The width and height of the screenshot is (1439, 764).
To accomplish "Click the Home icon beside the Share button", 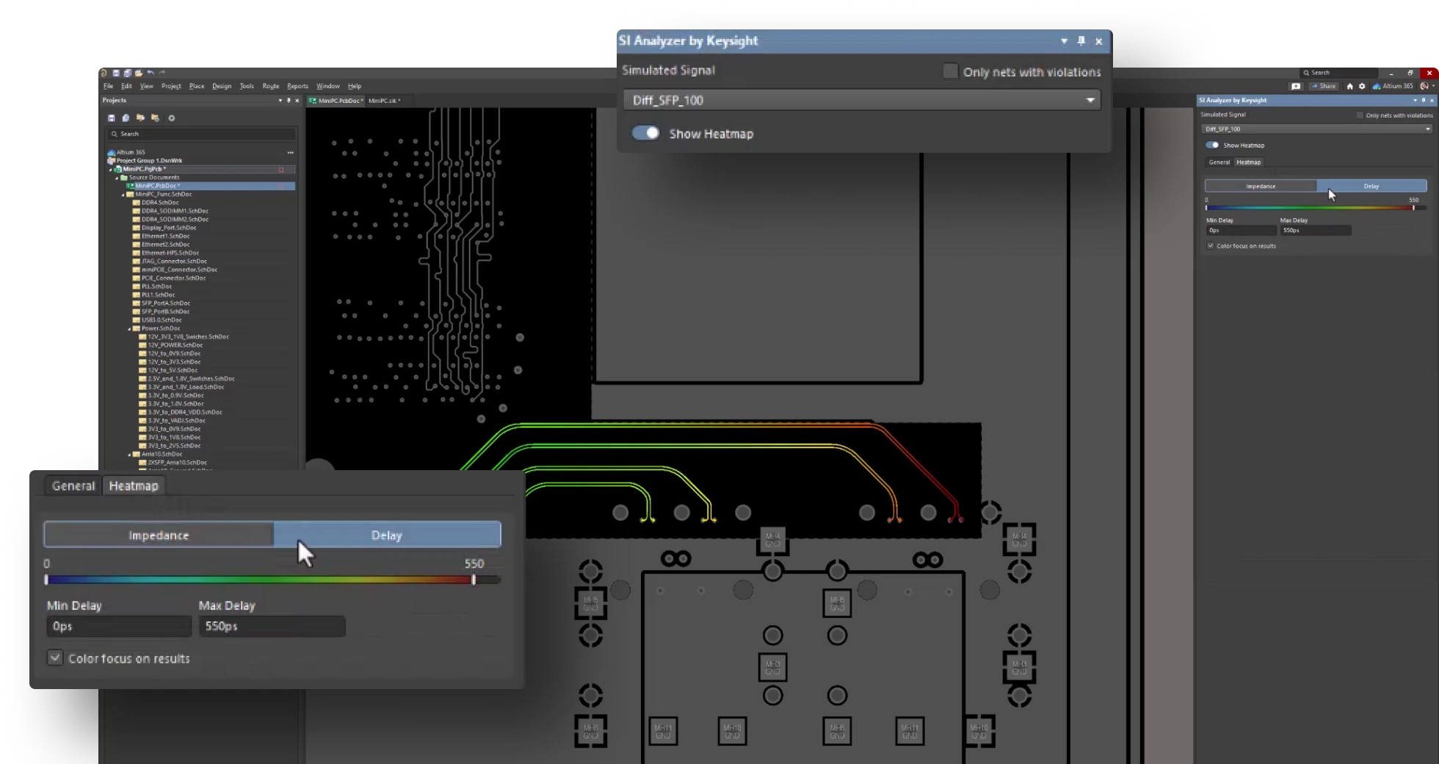I will (1349, 86).
